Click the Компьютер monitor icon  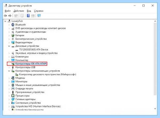click(13, 60)
